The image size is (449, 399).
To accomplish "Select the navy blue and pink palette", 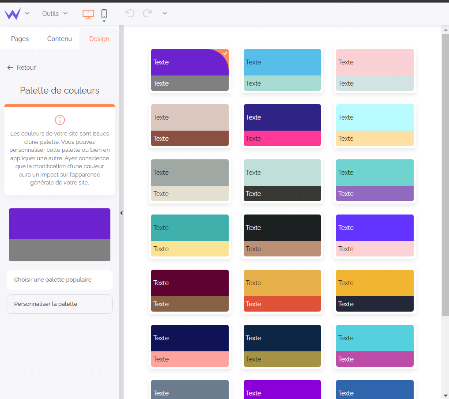I will pyautogui.click(x=282, y=125).
